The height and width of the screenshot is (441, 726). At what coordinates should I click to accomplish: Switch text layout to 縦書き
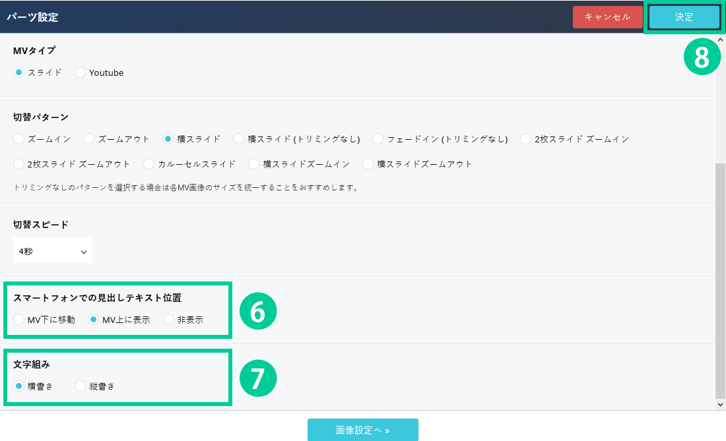(81, 386)
